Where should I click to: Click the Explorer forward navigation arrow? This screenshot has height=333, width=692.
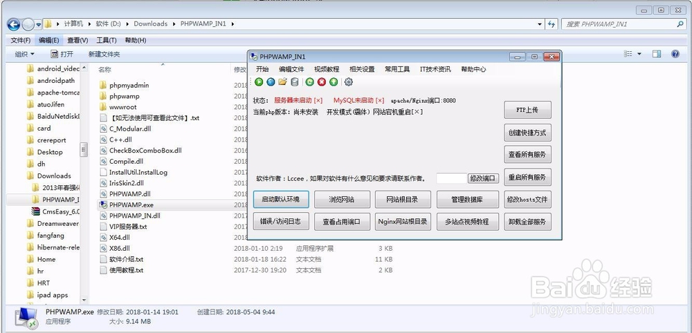[28, 24]
